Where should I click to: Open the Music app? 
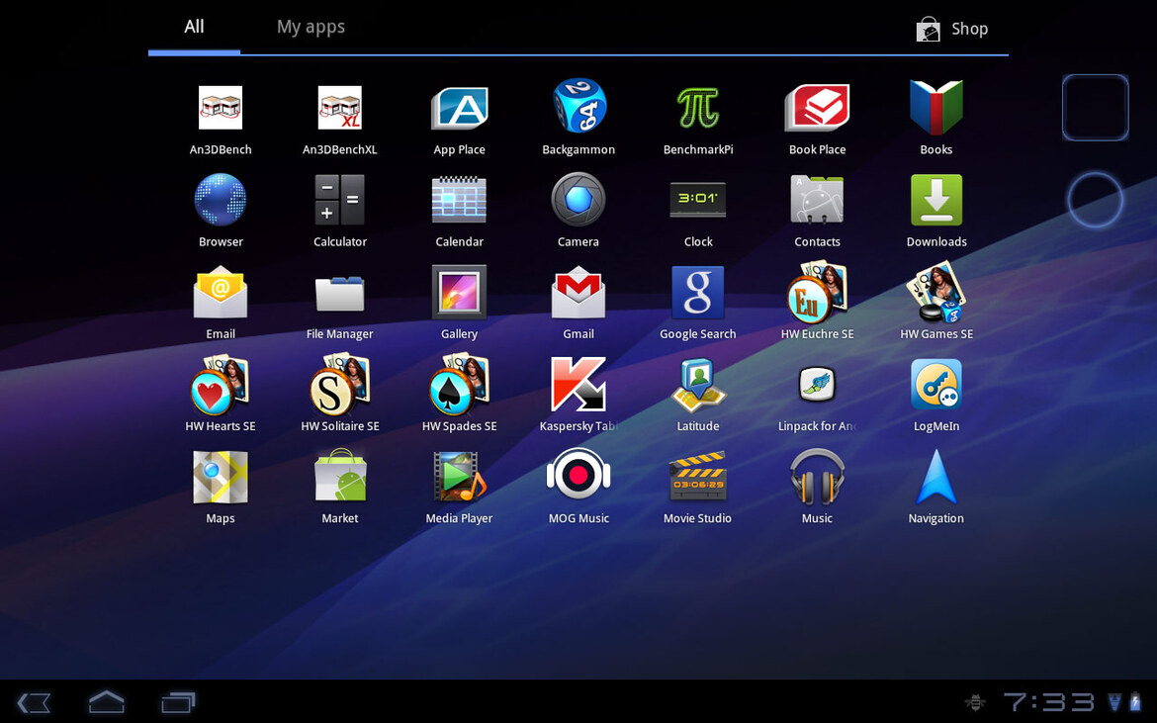pyautogui.click(x=817, y=478)
